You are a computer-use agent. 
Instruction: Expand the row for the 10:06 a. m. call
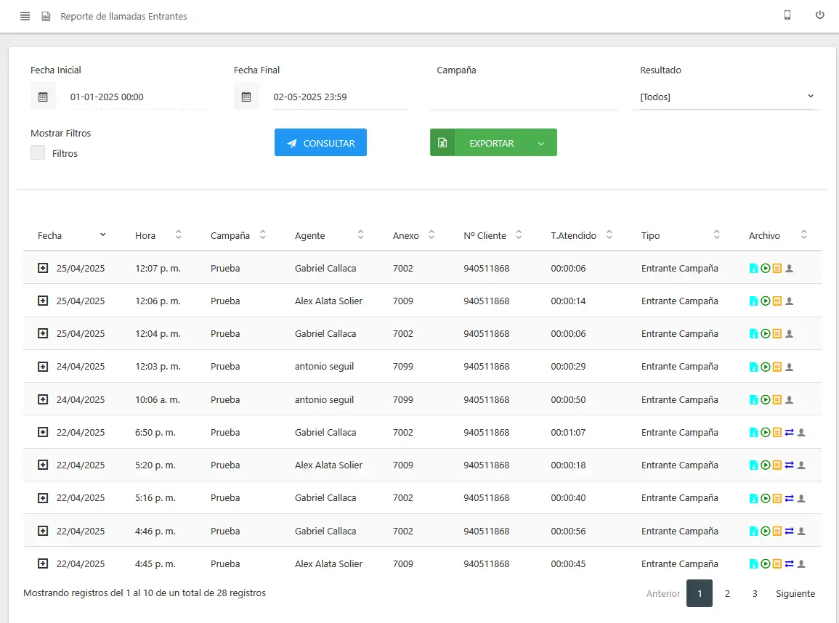coord(43,399)
